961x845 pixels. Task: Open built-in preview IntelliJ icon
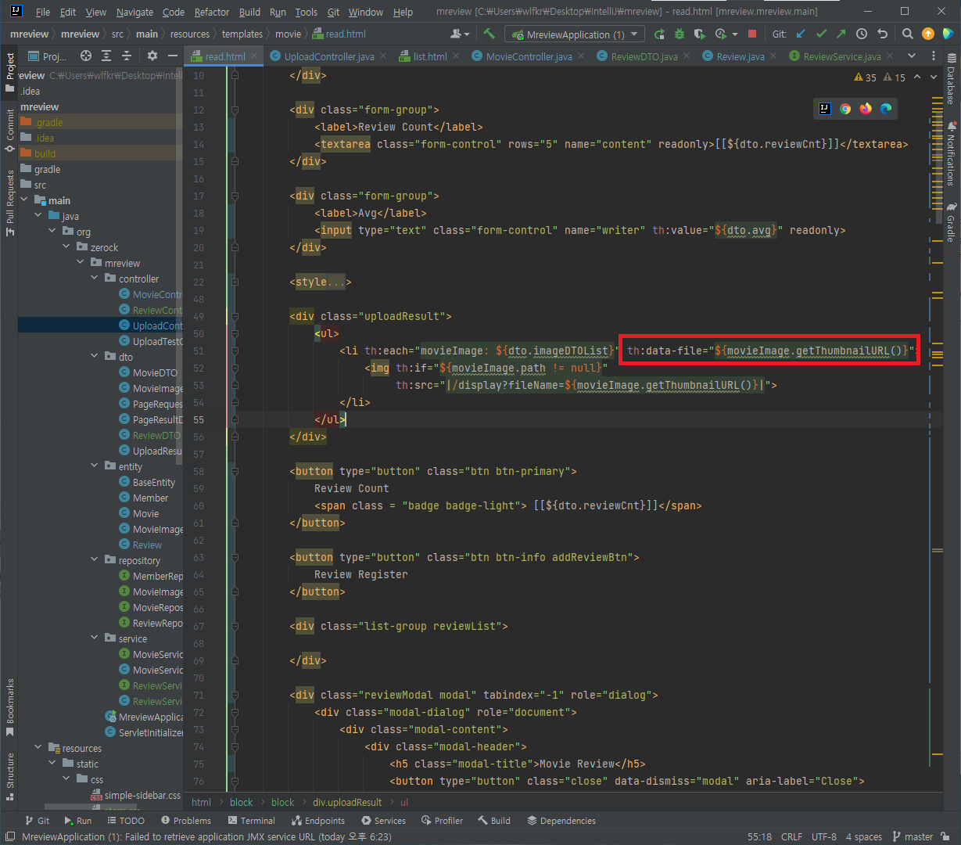point(825,109)
